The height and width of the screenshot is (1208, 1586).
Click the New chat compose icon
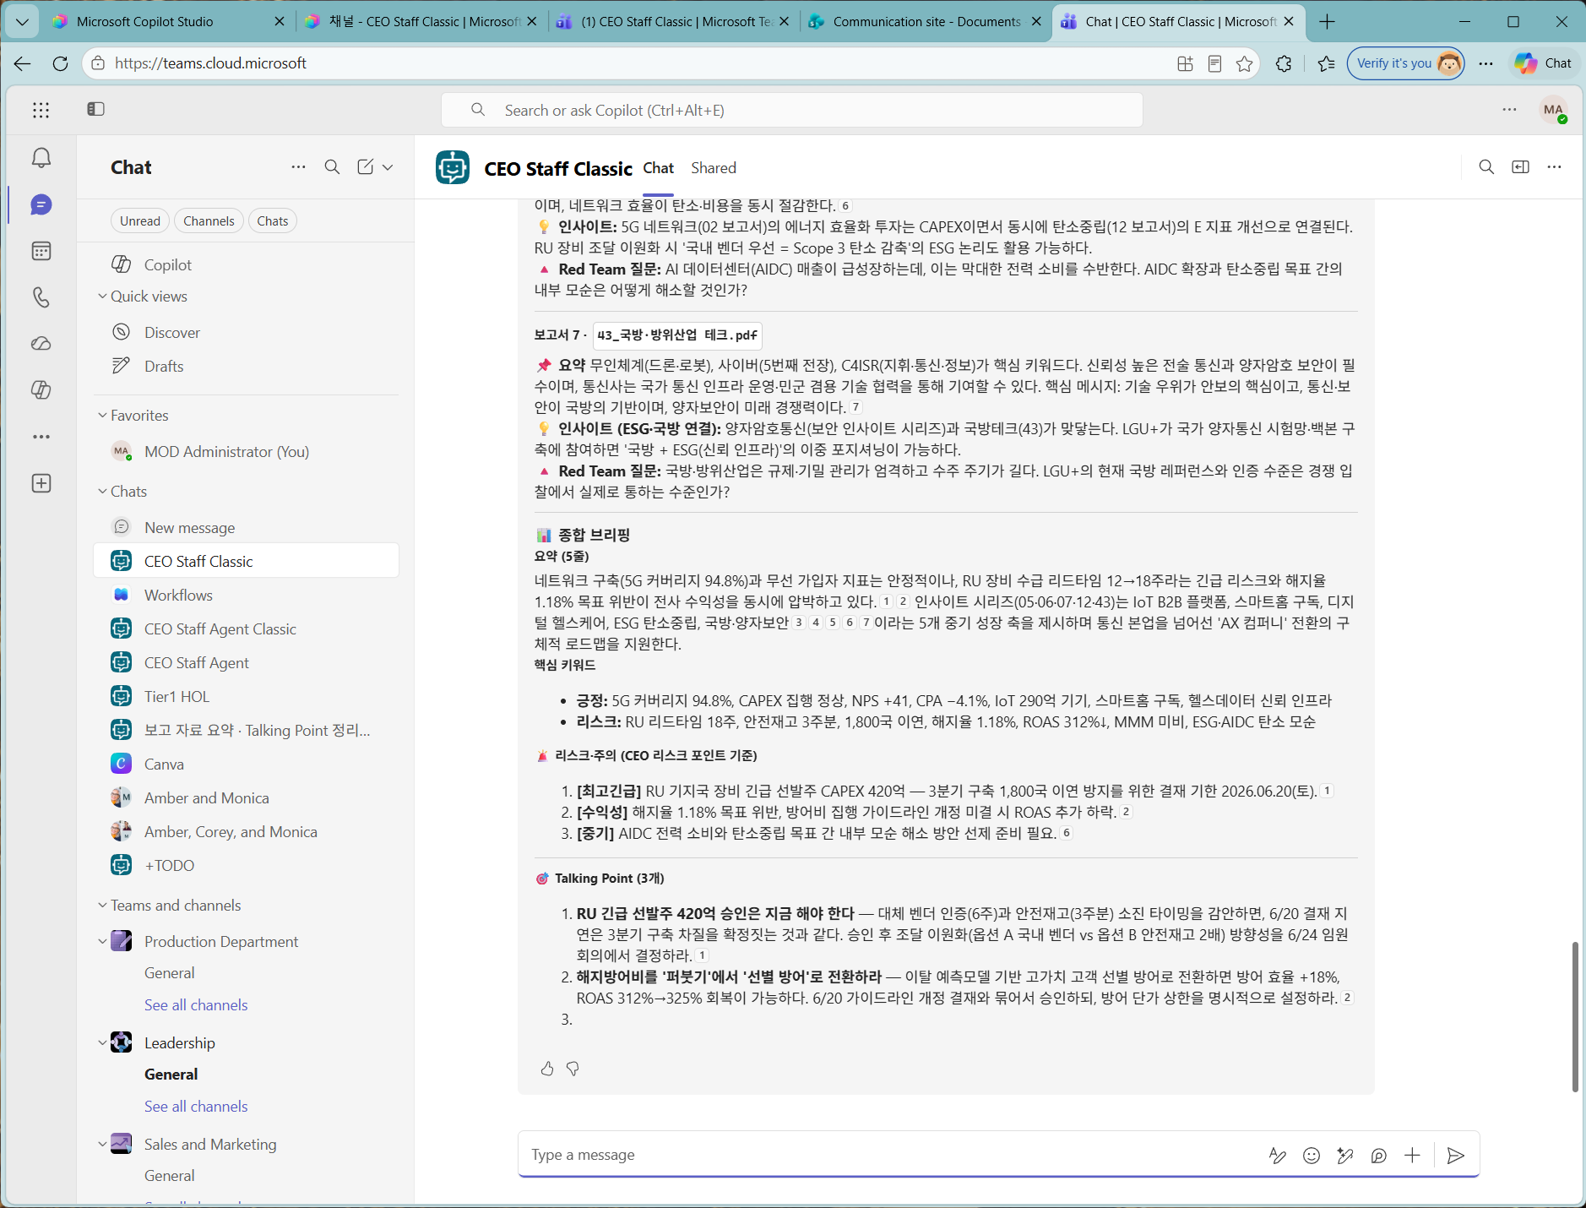click(x=365, y=167)
